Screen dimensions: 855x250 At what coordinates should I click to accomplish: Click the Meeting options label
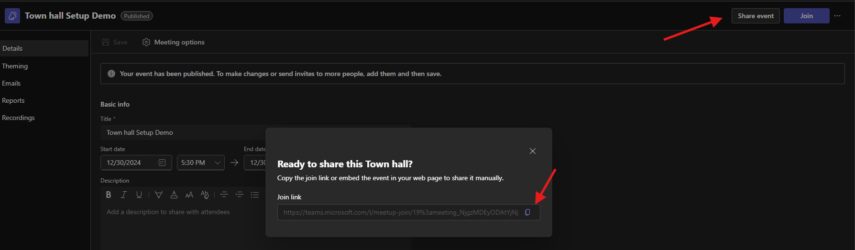179,42
